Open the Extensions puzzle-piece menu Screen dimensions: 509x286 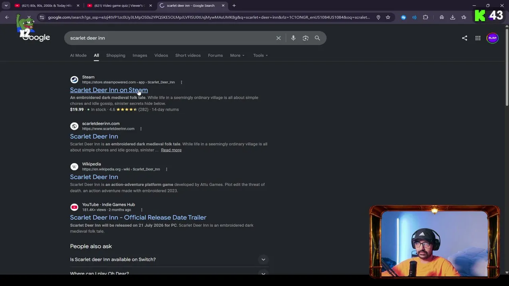coord(425,17)
